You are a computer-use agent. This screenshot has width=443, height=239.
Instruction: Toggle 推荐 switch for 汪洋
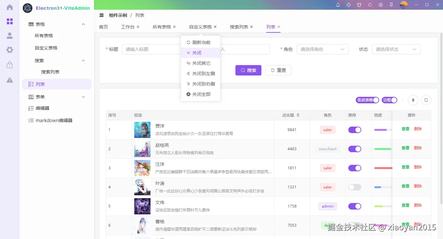tap(355, 168)
